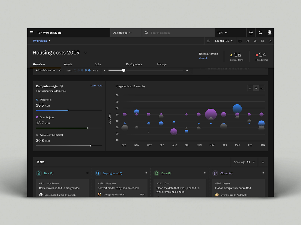Screen dimensions: 301x225
Task: Open the In progress column handle menu
Action: pos(146,173)
